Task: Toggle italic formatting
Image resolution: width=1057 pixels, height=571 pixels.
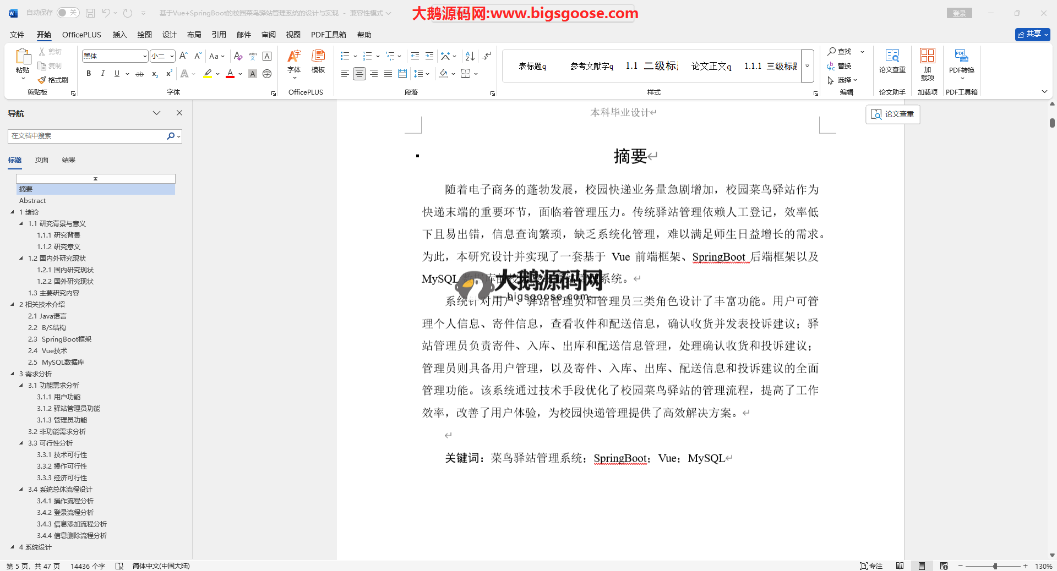Action: tap(102, 74)
